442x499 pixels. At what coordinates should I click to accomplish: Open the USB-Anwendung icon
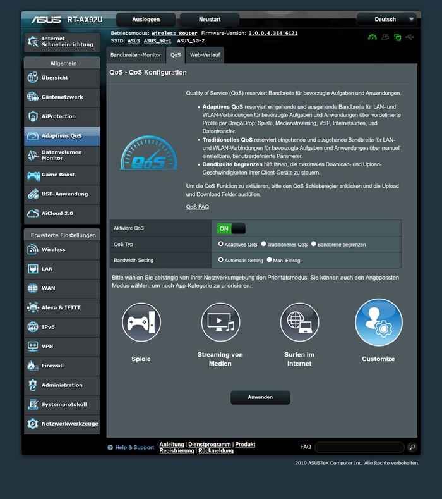pos(33,194)
